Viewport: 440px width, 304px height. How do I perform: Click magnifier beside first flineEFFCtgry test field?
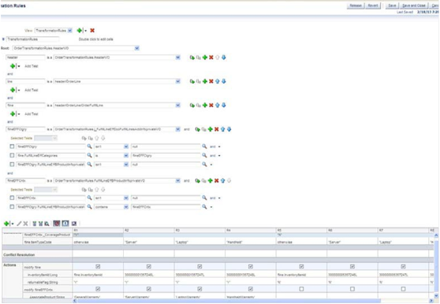coord(89,146)
